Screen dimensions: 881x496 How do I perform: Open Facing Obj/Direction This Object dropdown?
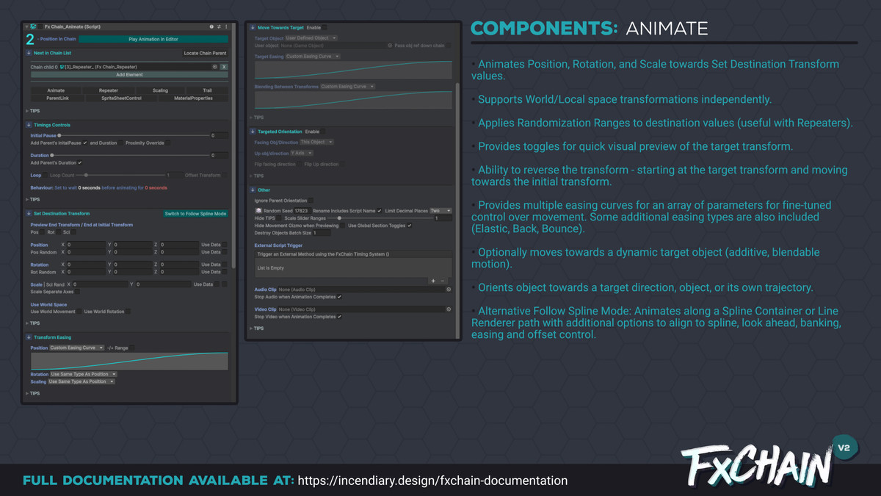[x=317, y=142]
